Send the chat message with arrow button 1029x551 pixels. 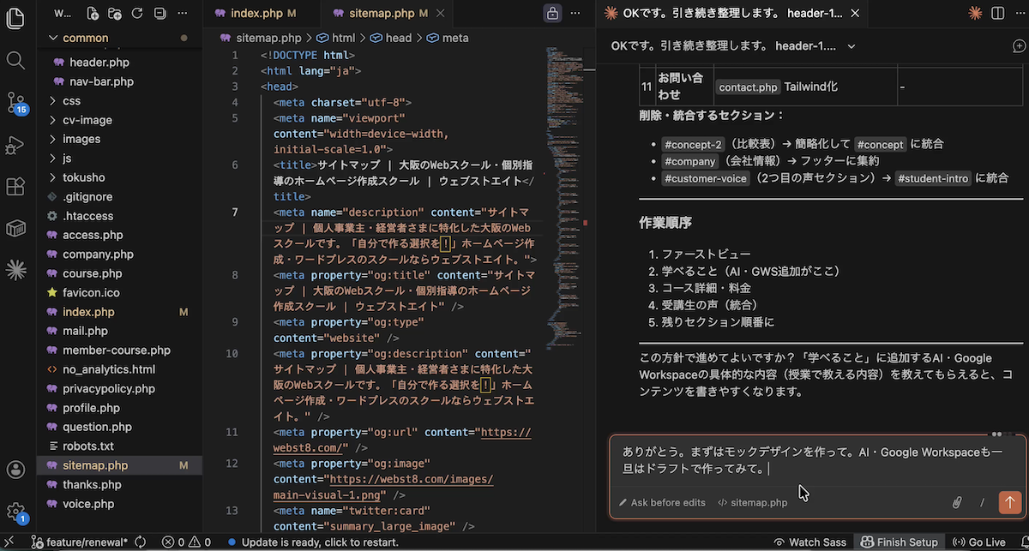pyautogui.click(x=1009, y=503)
